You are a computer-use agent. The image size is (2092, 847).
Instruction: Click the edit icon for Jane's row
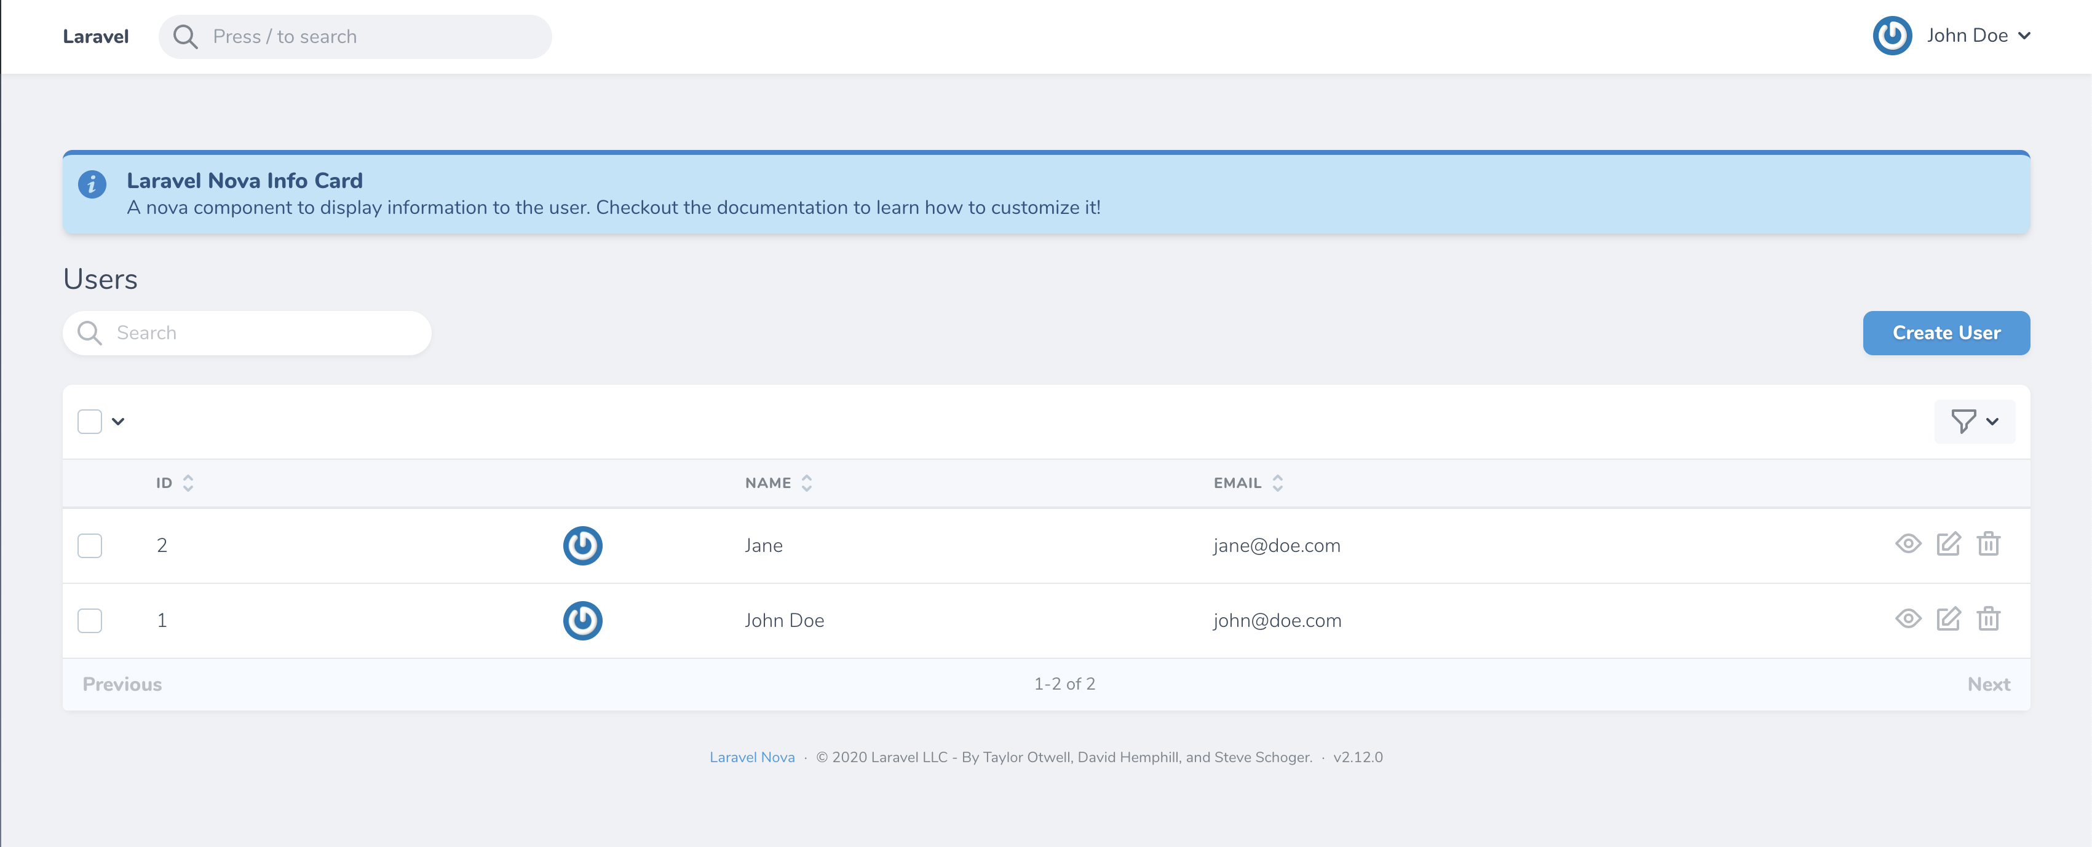[1948, 543]
